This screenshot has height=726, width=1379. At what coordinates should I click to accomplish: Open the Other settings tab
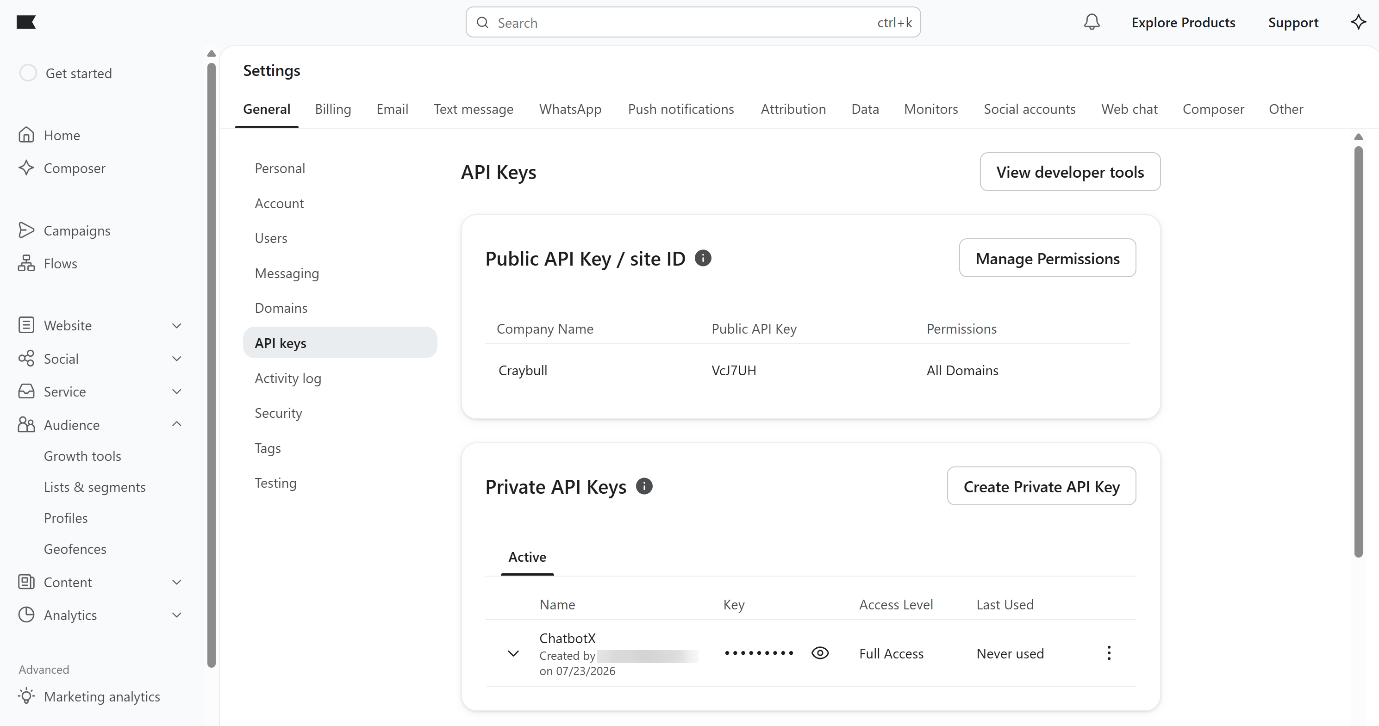pyautogui.click(x=1286, y=109)
